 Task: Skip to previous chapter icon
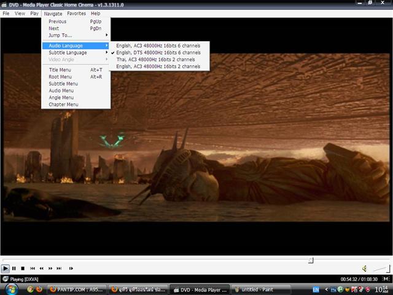(x=33, y=269)
